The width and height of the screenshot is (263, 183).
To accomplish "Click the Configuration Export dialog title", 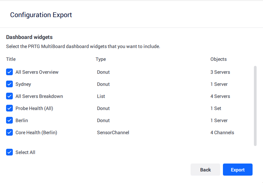I will 41,15.
